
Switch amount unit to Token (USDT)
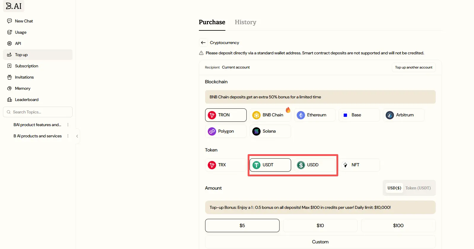tap(418, 188)
